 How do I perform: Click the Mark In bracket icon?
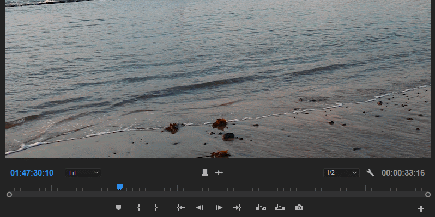[138, 208]
